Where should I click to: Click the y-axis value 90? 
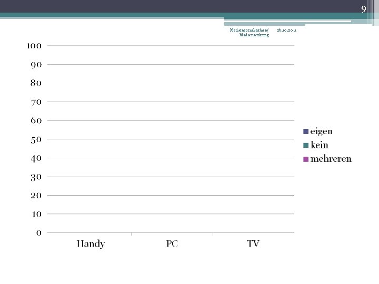(x=36, y=65)
